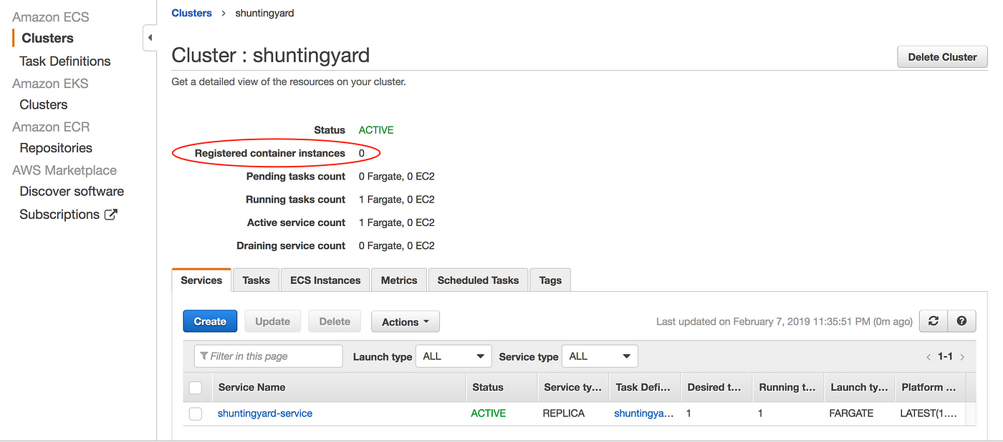
Task: Open the shuntingyard-service link
Action: [x=265, y=413]
